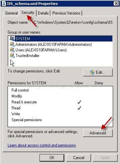Open access control and permissions help link

pyautogui.click(x=42, y=145)
